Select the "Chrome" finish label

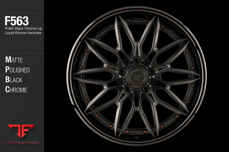click(x=16, y=89)
